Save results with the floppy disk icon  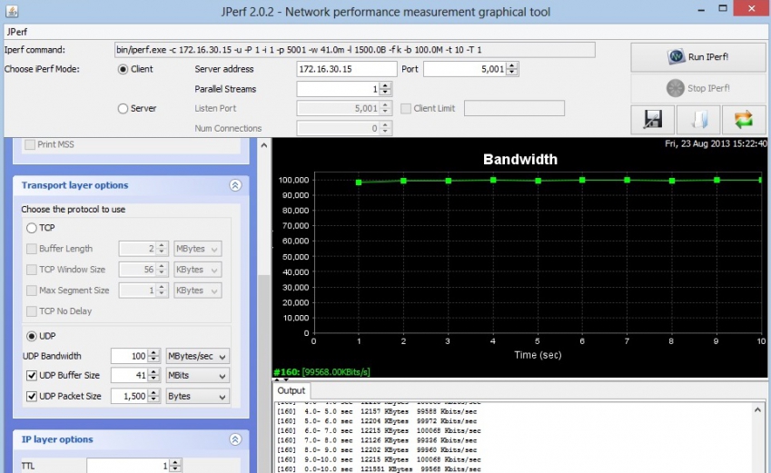pos(653,120)
